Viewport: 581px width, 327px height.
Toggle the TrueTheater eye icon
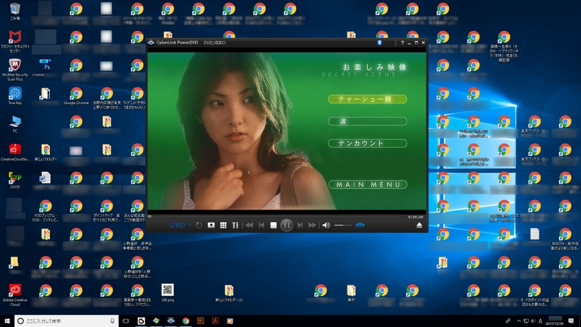click(360, 225)
